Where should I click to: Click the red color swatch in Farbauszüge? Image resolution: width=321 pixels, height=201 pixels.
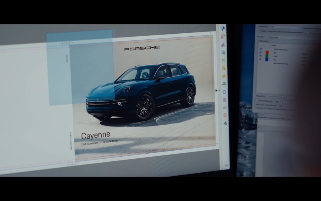point(267,52)
